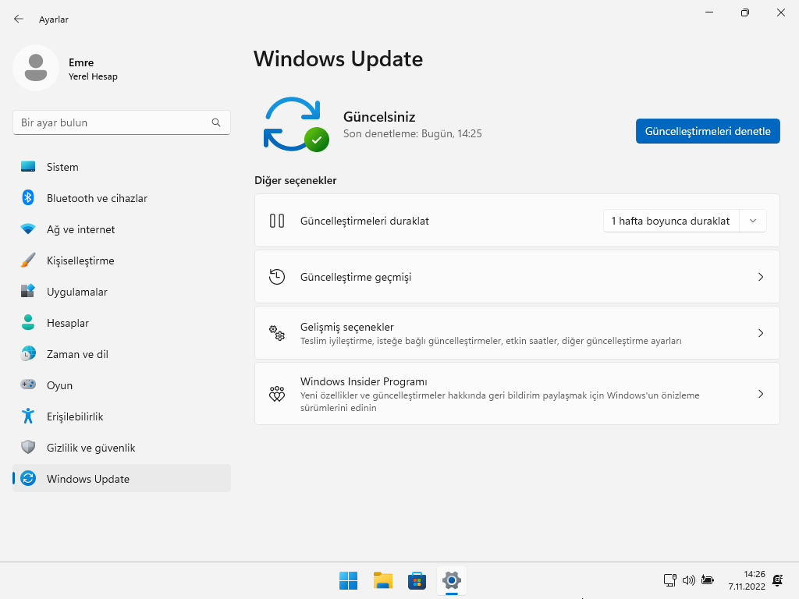799x599 pixels.
Task: Click Güncelleştirmeleri denetle button
Action: 708,131
